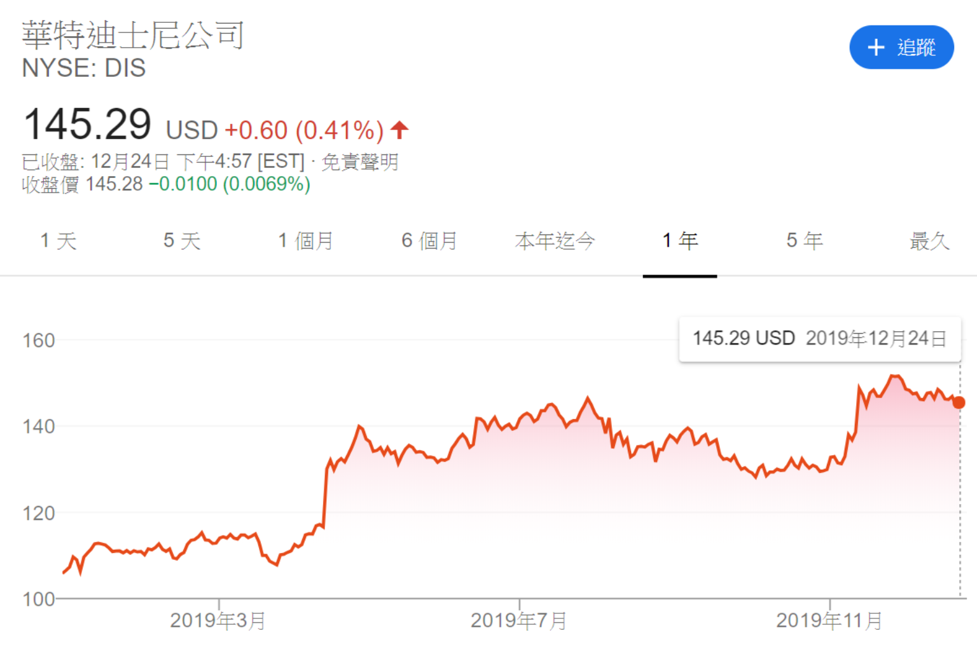This screenshot has width=977, height=654.
Task: Click the red up arrow beside the price change
Action: (399, 130)
